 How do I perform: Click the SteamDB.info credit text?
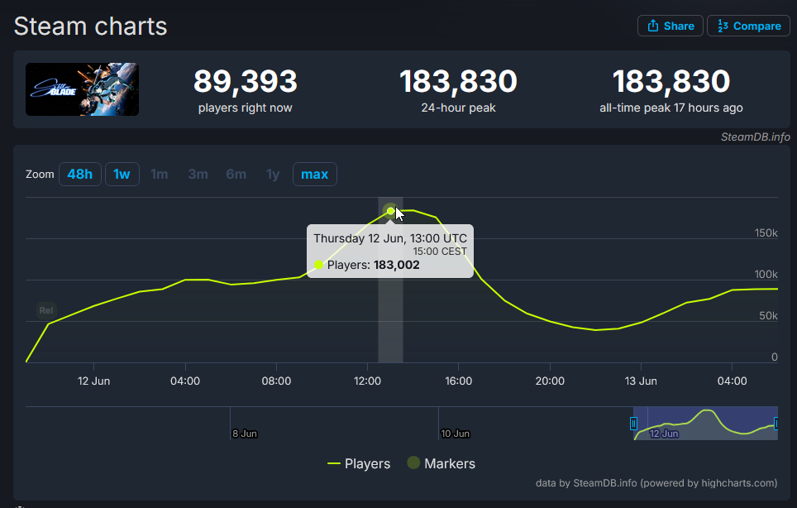756,137
